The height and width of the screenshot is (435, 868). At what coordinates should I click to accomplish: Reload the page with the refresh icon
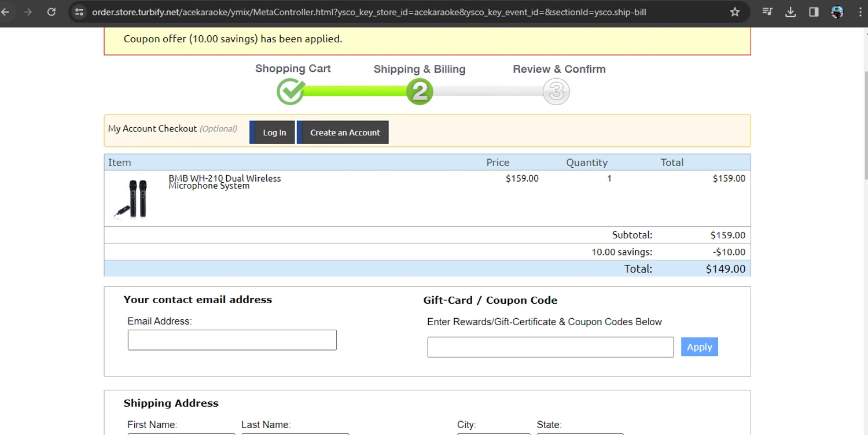[x=52, y=12]
